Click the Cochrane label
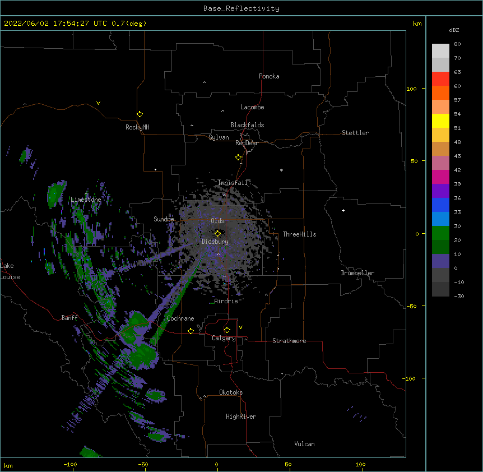 coord(180,318)
